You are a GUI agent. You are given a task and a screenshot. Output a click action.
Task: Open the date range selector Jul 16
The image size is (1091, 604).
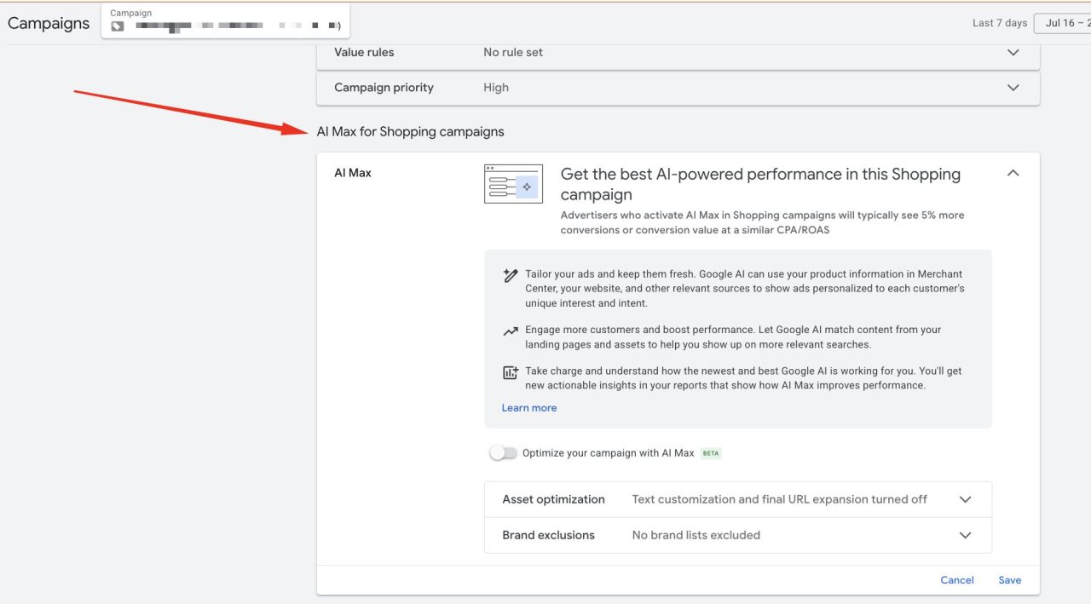pyautogui.click(x=1062, y=23)
